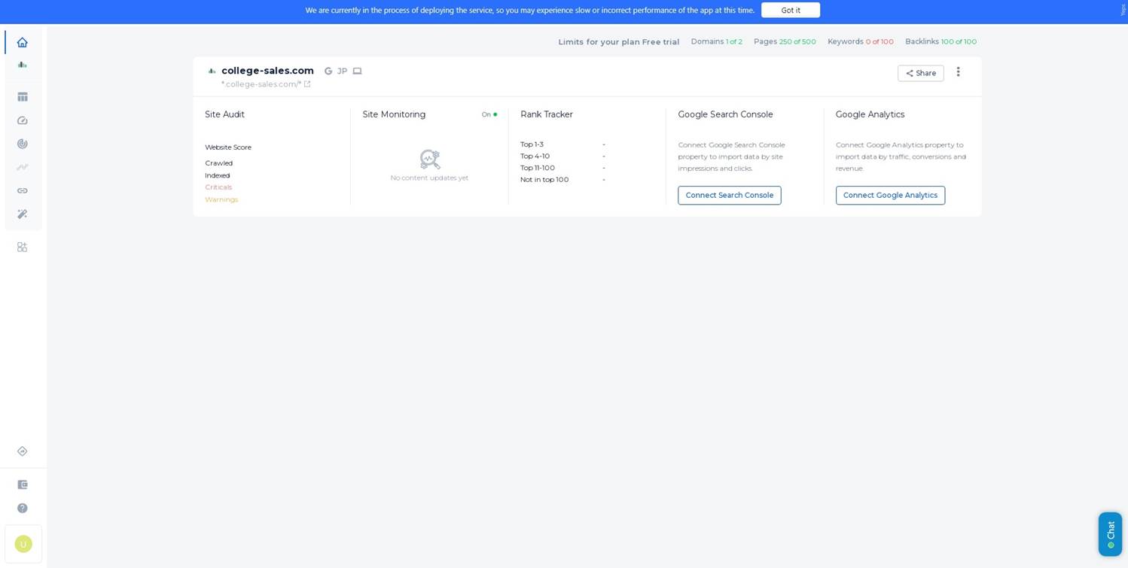Open the external link next to *.college-sales.com/*

click(307, 84)
